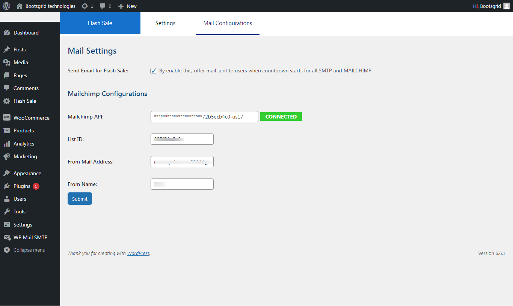Click the WP Mail SMTP envelope icon

tap(6, 237)
